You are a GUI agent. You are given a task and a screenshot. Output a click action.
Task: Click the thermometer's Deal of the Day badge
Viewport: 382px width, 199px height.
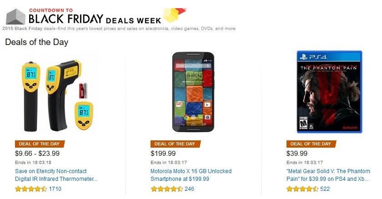click(x=40, y=144)
